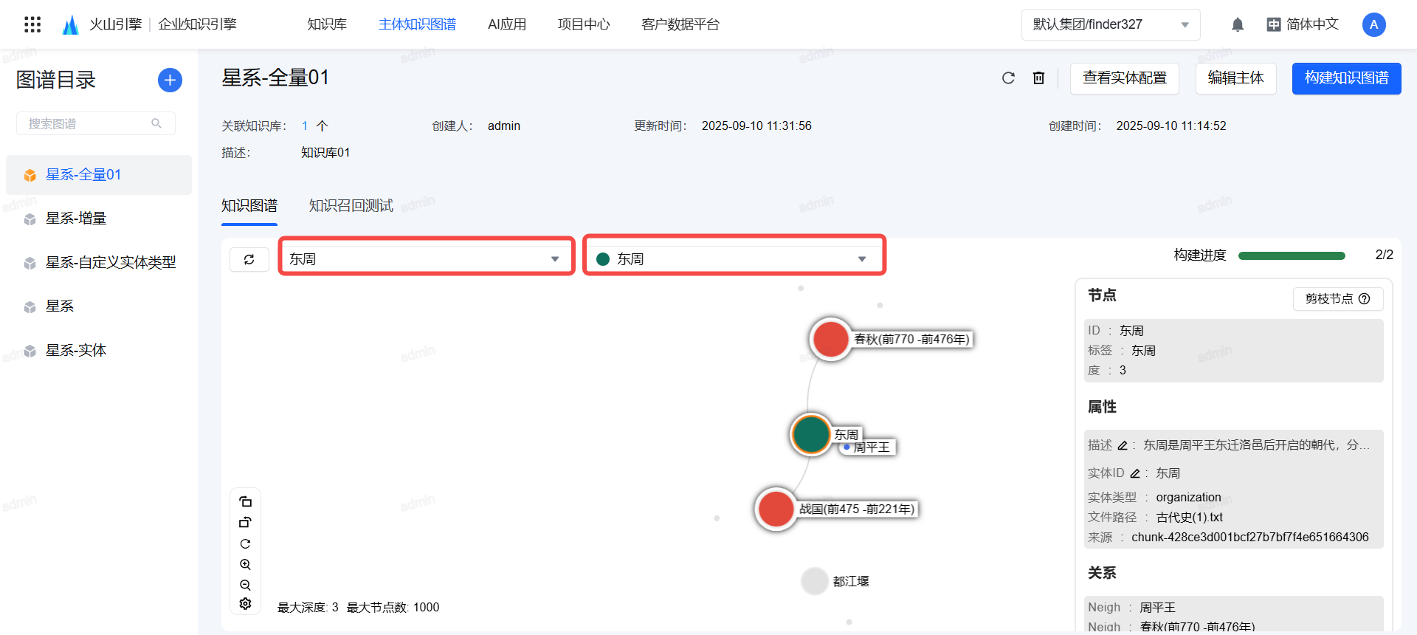Click the 最大节点数: 1000 label
Image resolution: width=1417 pixels, height=635 pixels.
tap(393, 607)
